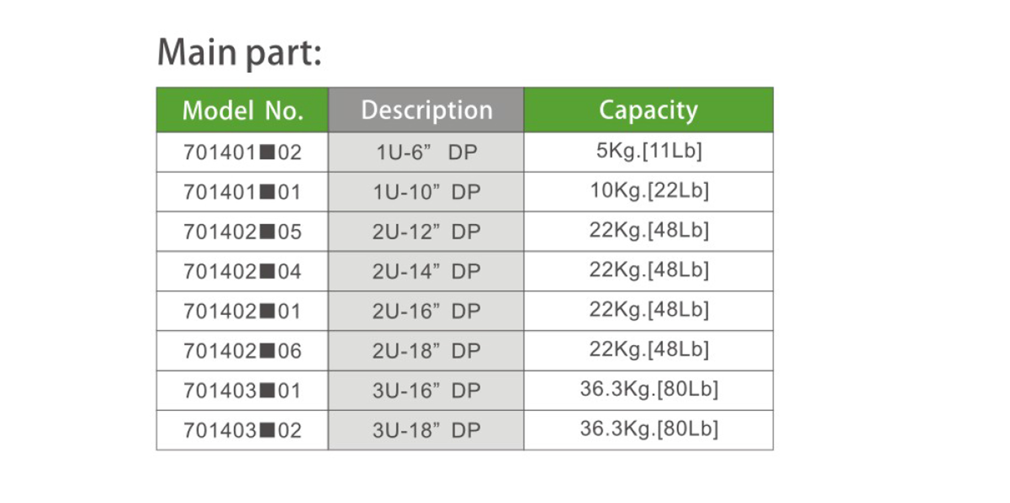Click model number 701402 ending in 04

(x=242, y=272)
